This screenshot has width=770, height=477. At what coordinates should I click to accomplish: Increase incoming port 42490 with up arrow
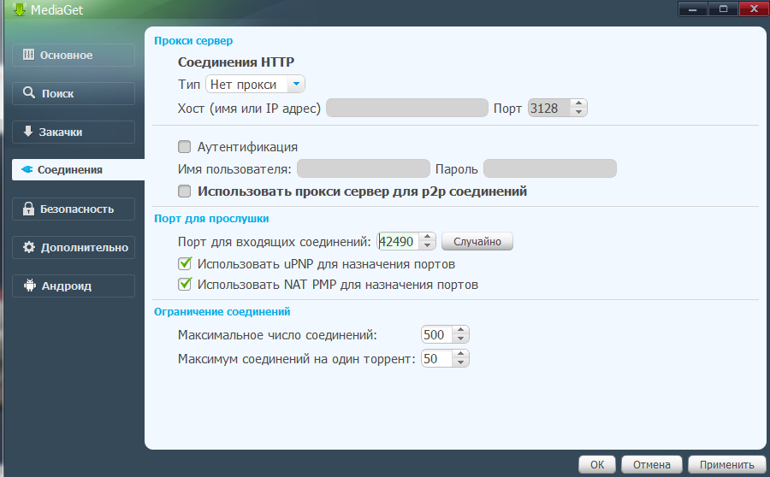point(427,237)
